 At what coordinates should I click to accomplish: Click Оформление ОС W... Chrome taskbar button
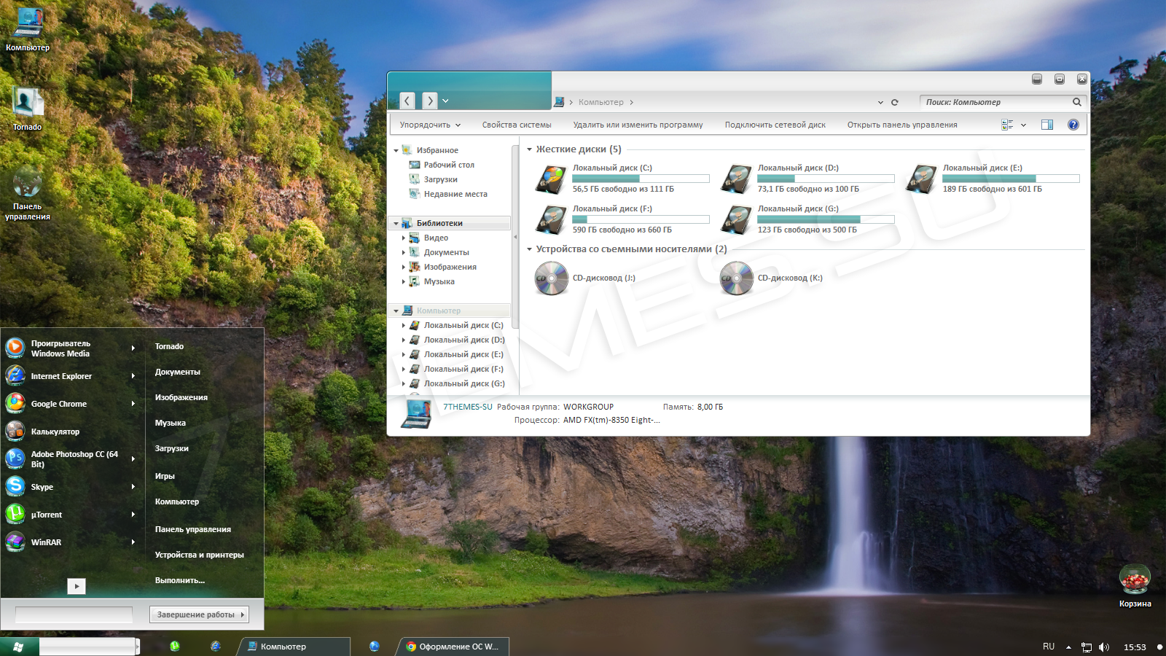point(453,647)
